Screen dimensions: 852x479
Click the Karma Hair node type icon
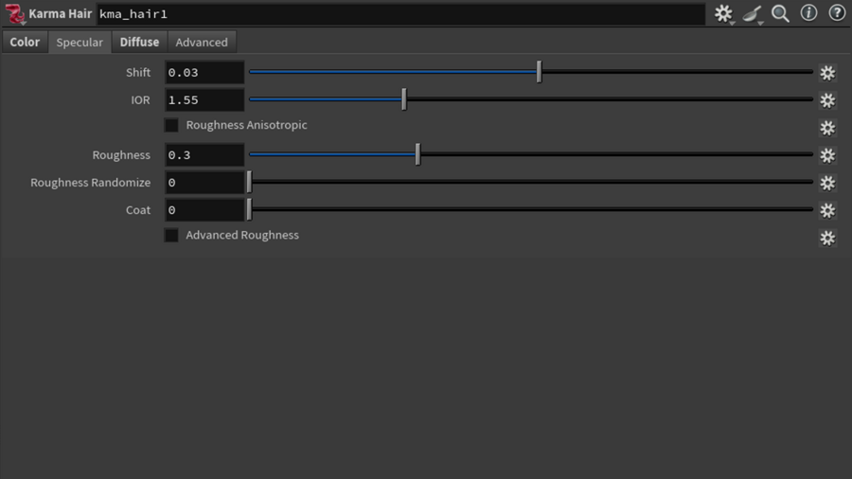pyautogui.click(x=14, y=14)
